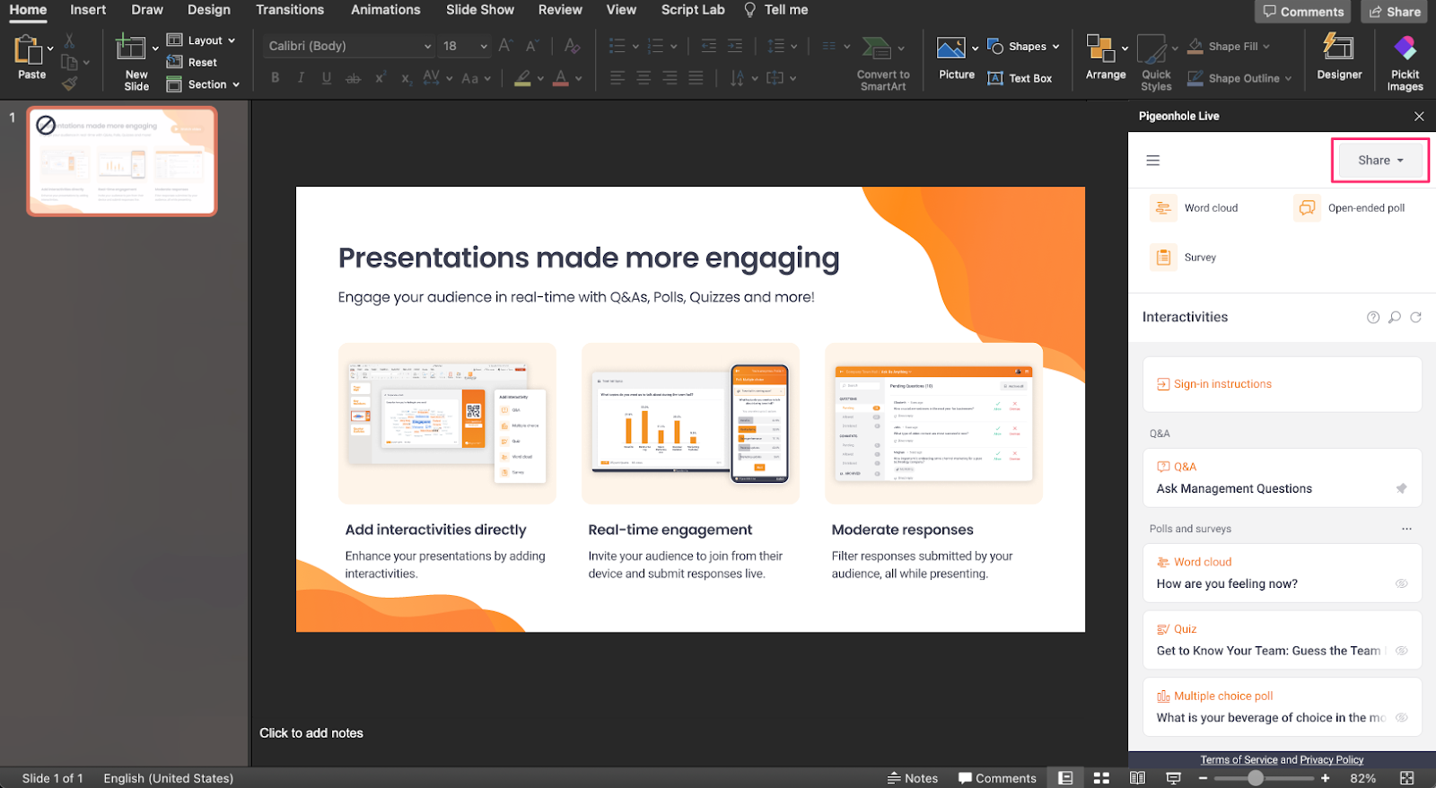Image resolution: width=1436 pixels, height=788 pixels.
Task: Adjust the zoom slider in the status bar
Action: click(x=1256, y=778)
